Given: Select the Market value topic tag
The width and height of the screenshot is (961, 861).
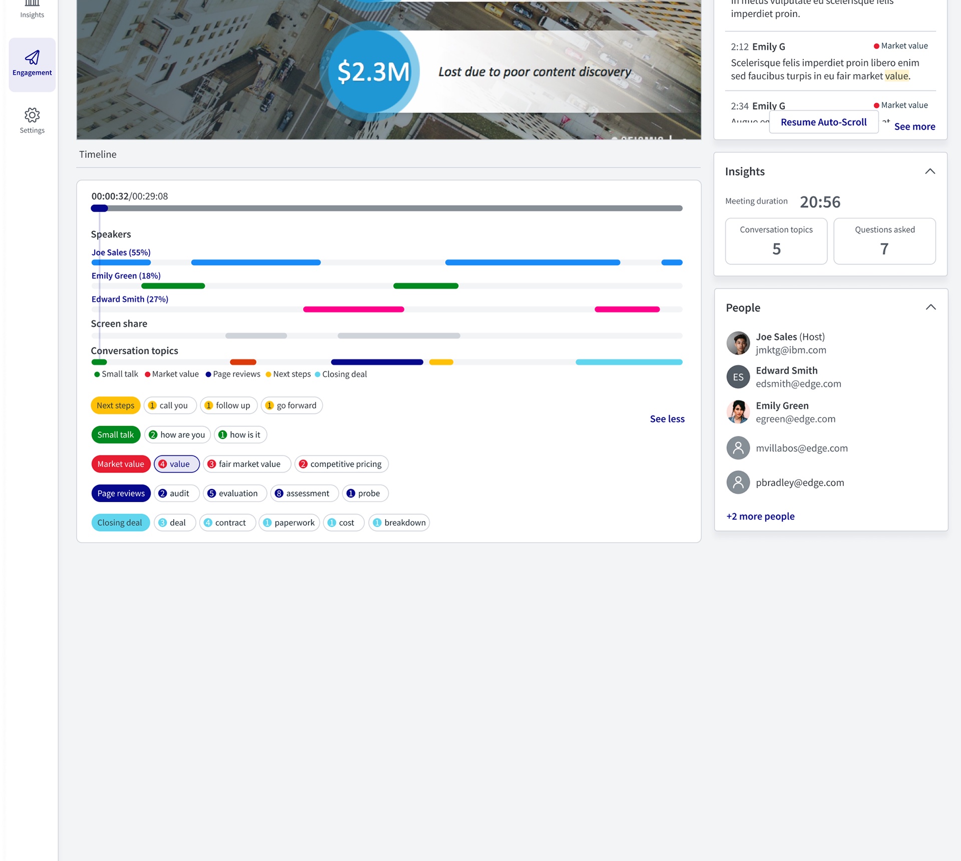Looking at the screenshot, I should click(x=121, y=464).
